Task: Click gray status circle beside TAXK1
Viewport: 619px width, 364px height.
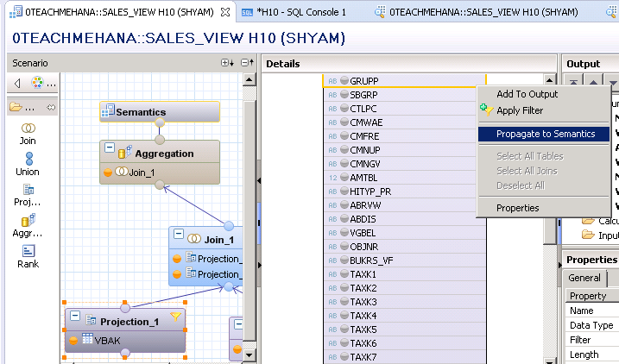Action: click(x=344, y=274)
